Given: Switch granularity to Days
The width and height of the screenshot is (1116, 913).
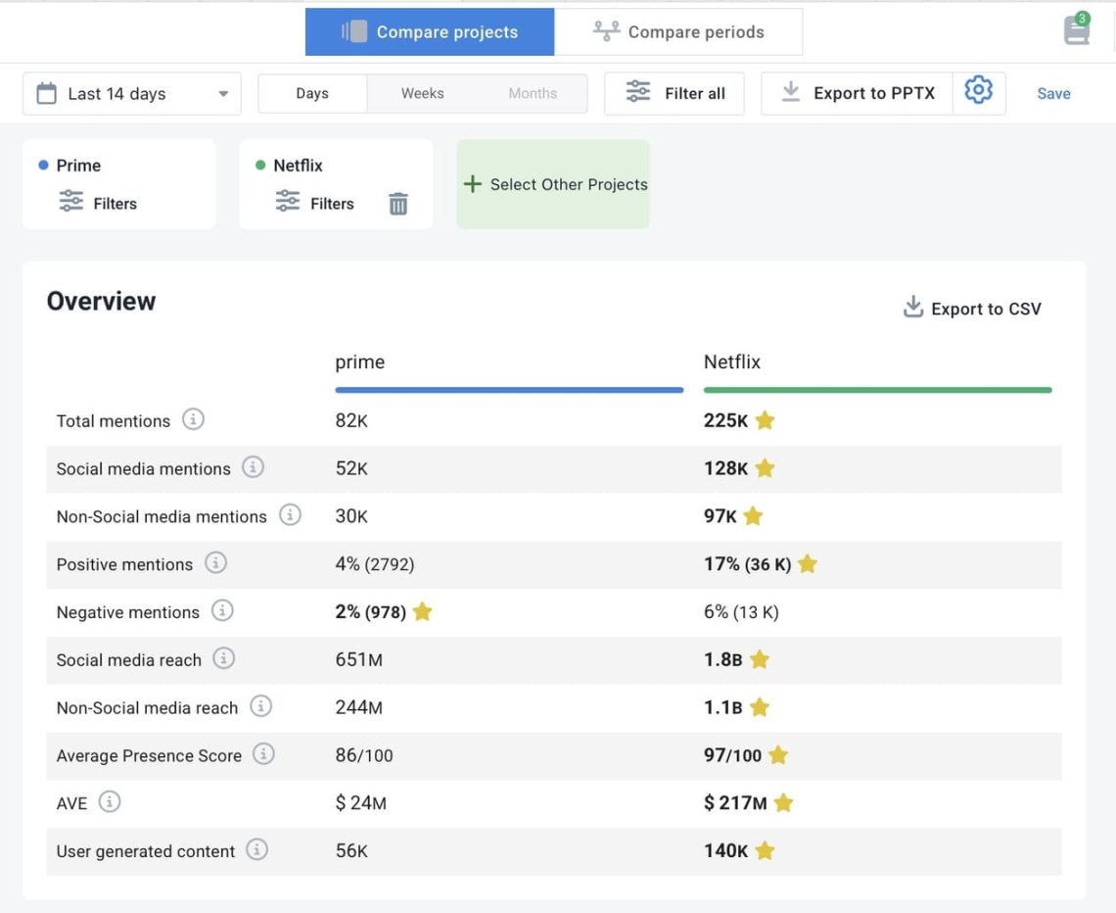Looking at the screenshot, I should [312, 93].
